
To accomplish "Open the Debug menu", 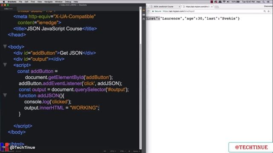I will (x=68, y=2).
